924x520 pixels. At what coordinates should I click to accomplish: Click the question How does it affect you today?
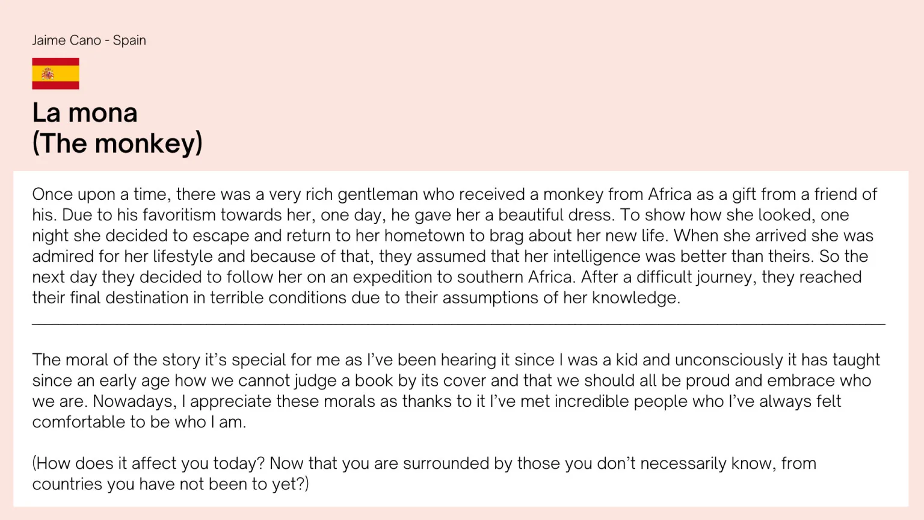(x=149, y=463)
